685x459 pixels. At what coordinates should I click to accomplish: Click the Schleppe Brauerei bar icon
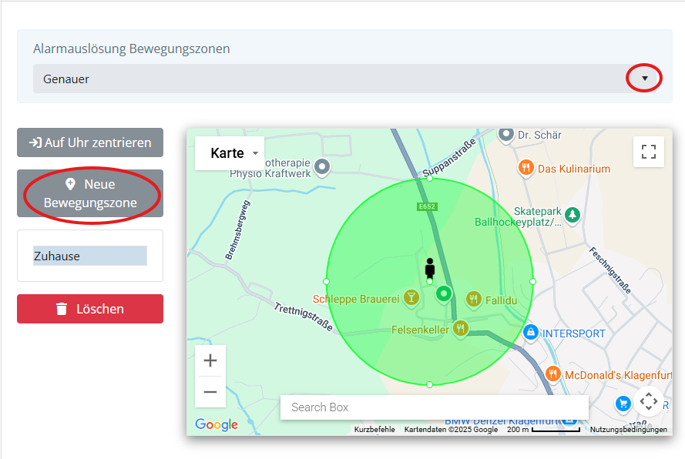tap(412, 297)
